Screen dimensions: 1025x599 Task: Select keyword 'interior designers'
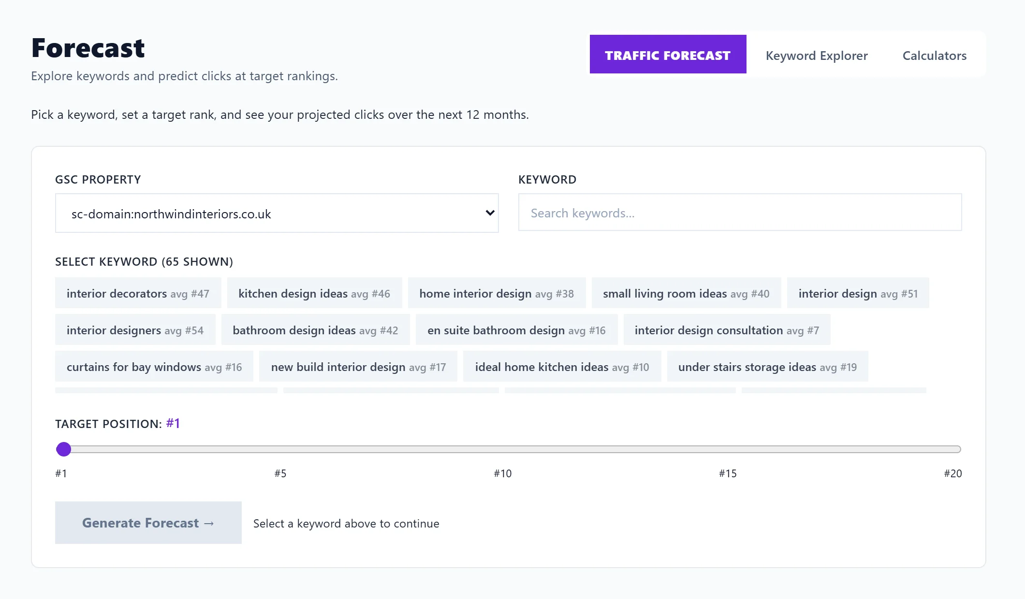click(x=135, y=330)
